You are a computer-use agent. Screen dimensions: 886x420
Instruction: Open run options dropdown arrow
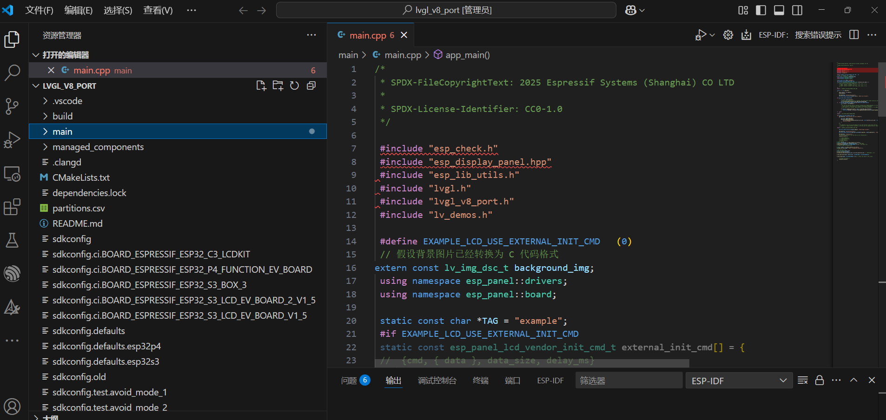[x=712, y=35]
